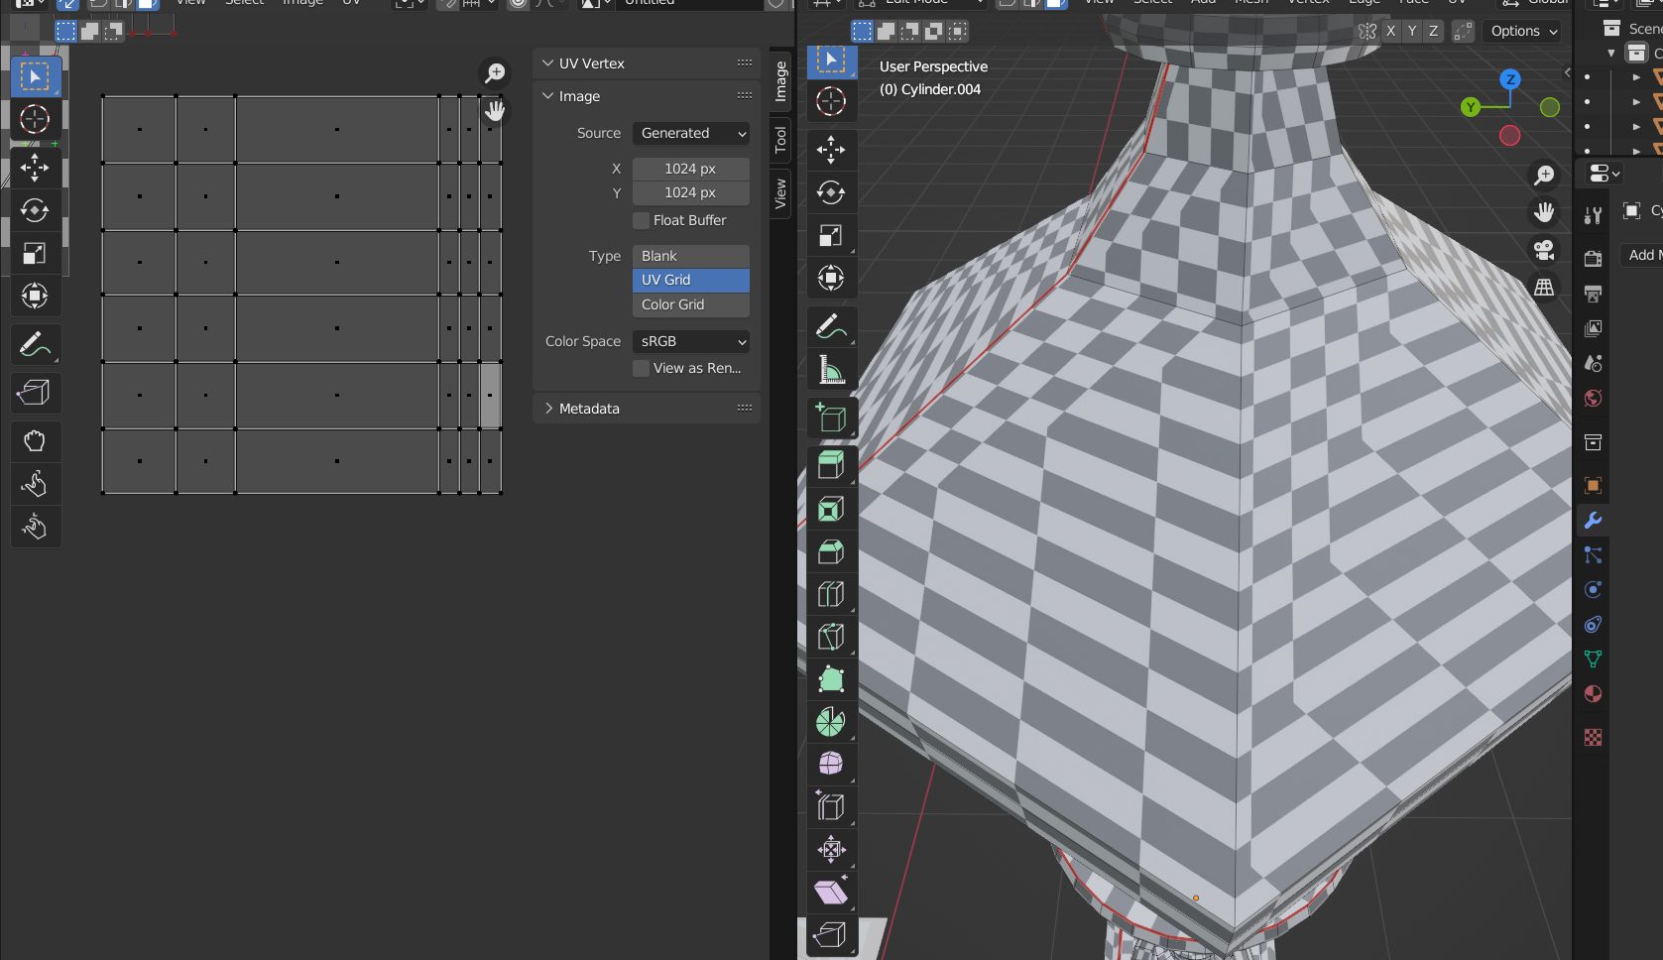This screenshot has height=960, width=1663.
Task: Set generated image type to Blank
Action: [x=691, y=256]
